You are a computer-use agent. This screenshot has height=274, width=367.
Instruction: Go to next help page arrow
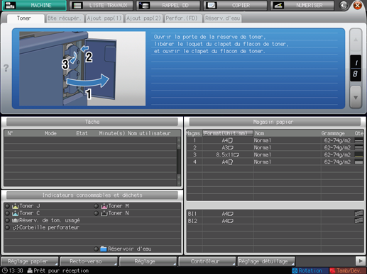(356, 97)
